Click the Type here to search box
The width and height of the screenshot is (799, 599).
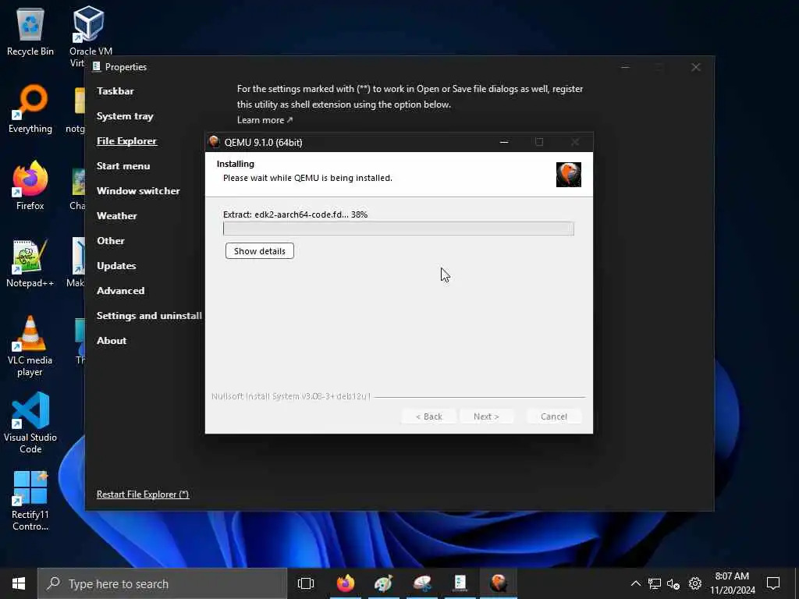(162, 583)
